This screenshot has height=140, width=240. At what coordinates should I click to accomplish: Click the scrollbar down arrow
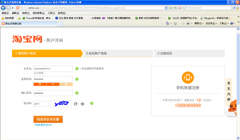pos(238,138)
